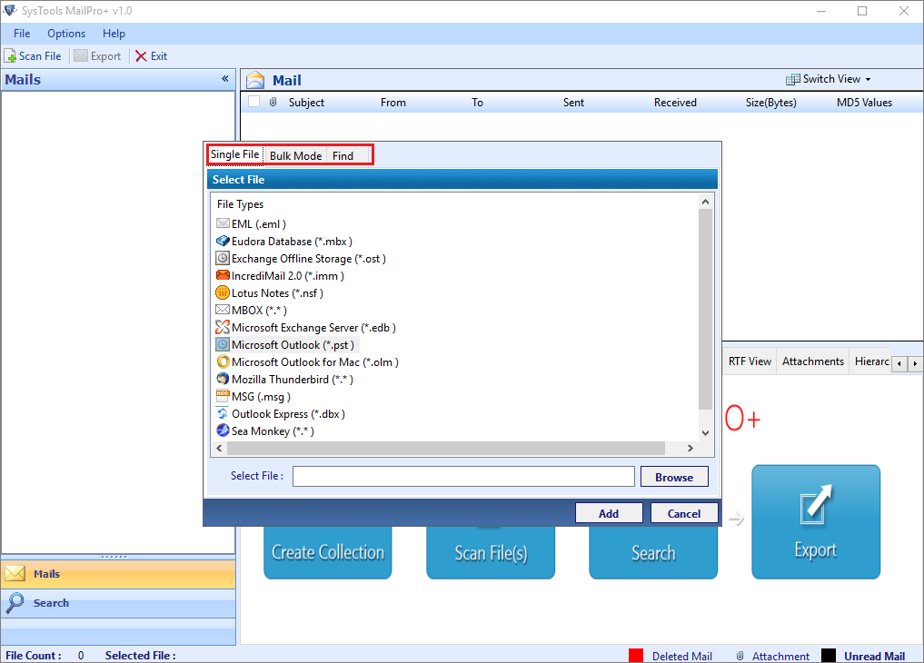Screen dimensions: 924x663
Task: Choose the 'Exchange Offline Storage (*.ost)' entry text
Action: pos(309,259)
